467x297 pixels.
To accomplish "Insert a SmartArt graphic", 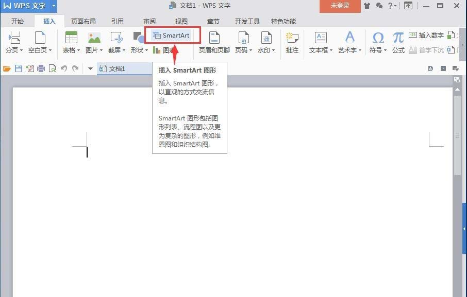I will pos(171,36).
